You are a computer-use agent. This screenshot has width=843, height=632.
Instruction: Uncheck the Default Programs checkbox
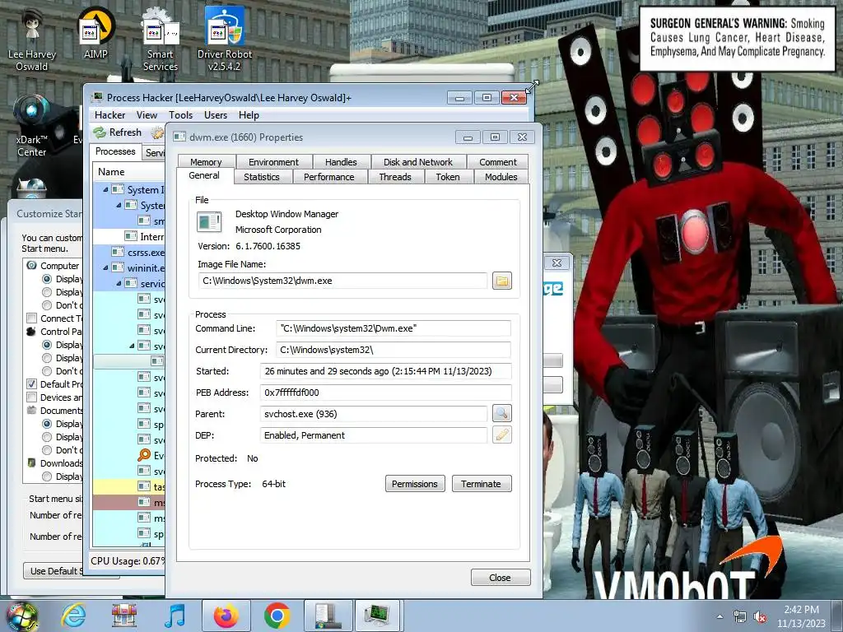click(x=32, y=384)
